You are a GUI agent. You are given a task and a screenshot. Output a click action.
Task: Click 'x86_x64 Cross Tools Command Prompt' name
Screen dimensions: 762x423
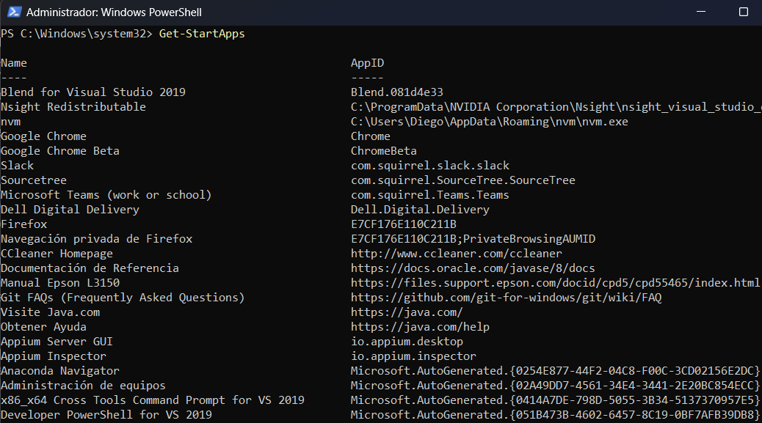pos(153,400)
